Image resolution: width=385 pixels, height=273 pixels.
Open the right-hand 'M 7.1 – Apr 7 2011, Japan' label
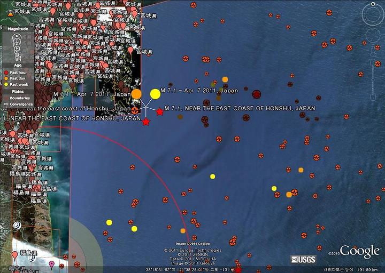(x=199, y=90)
